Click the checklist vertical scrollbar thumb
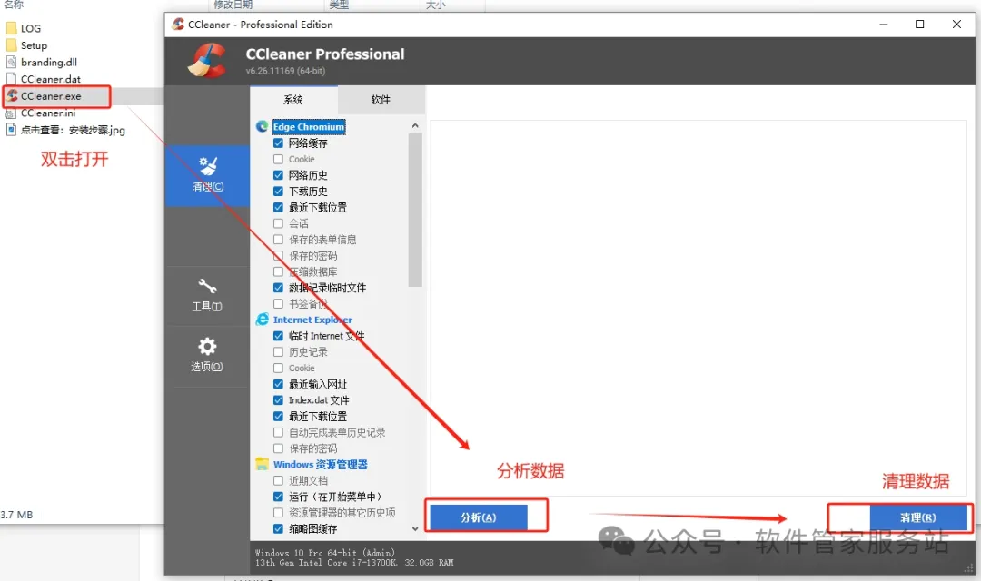Image resolution: width=981 pixels, height=581 pixels. [415, 210]
